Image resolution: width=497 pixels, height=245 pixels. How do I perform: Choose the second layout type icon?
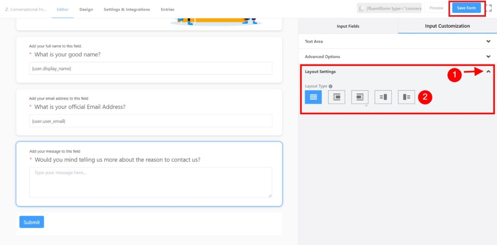point(336,97)
